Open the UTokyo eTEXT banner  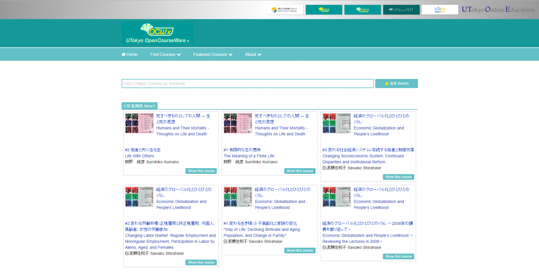pos(401,9)
